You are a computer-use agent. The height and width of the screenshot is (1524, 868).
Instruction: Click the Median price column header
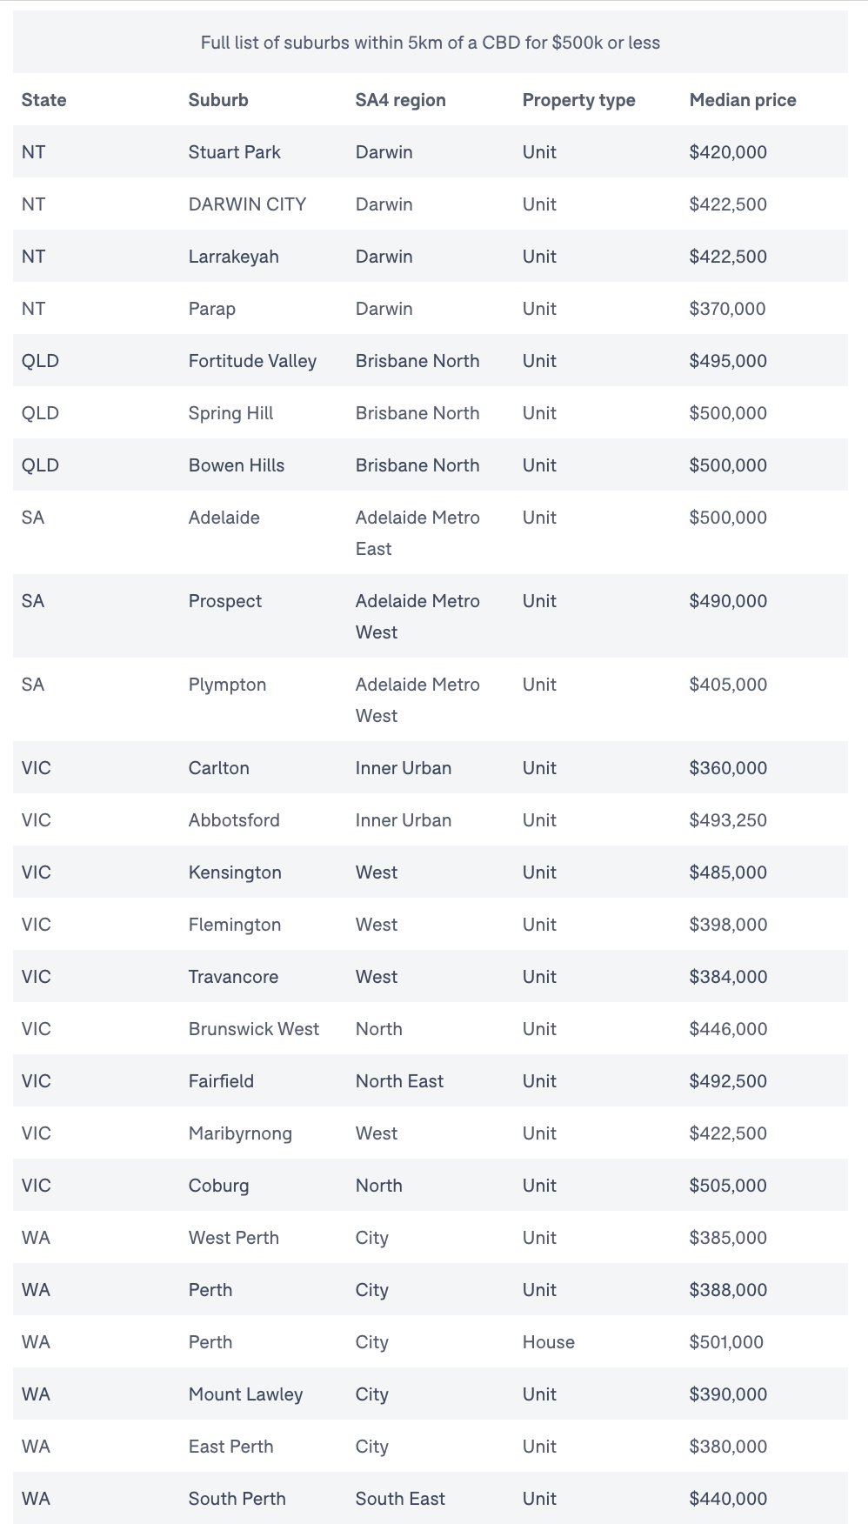click(743, 100)
